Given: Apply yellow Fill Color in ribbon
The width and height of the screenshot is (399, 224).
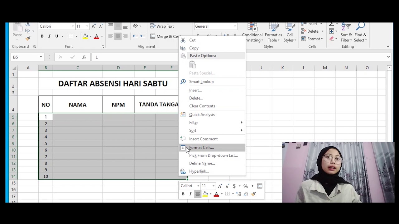Looking at the screenshot, I should pyautogui.click(x=85, y=36).
